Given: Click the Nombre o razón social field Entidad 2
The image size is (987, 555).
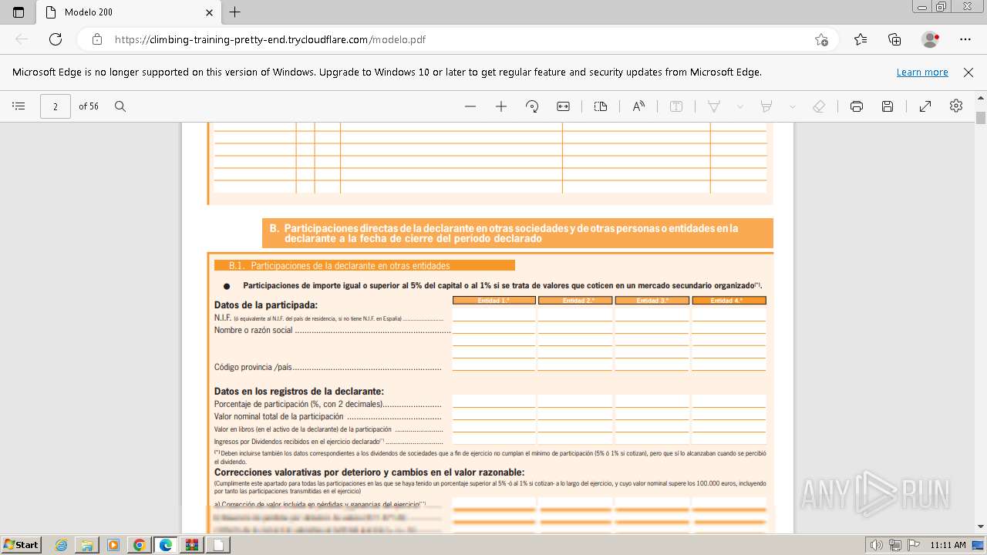Looking at the screenshot, I should tap(575, 328).
